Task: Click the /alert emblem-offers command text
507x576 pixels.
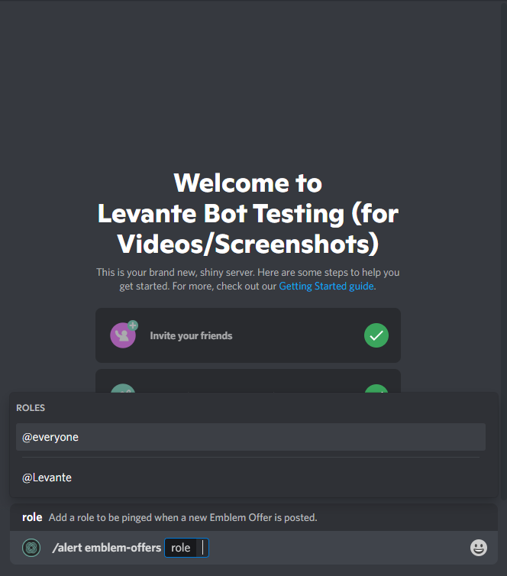Action: [x=106, y=548]
